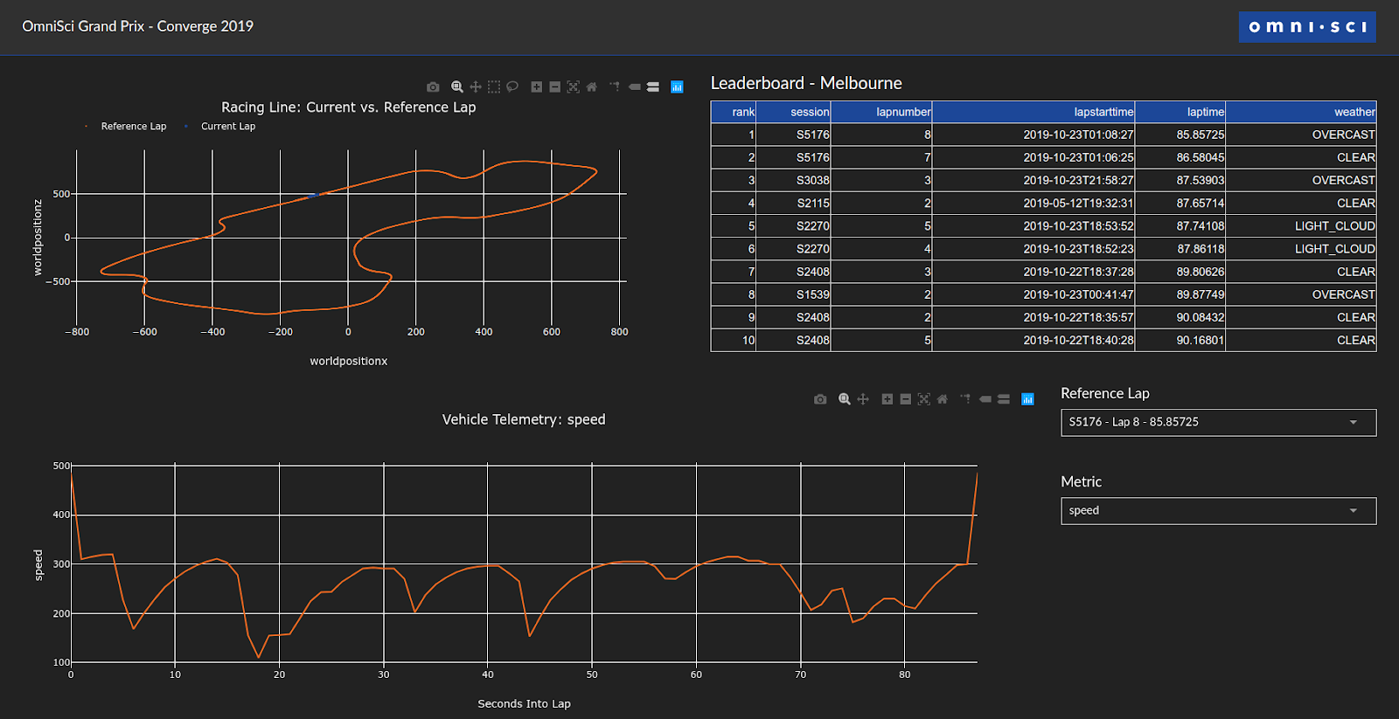Zoom out on the Vehicle Telemetry chart
This screenshot has width=1399, height=719.
click(x=905, y=399)
